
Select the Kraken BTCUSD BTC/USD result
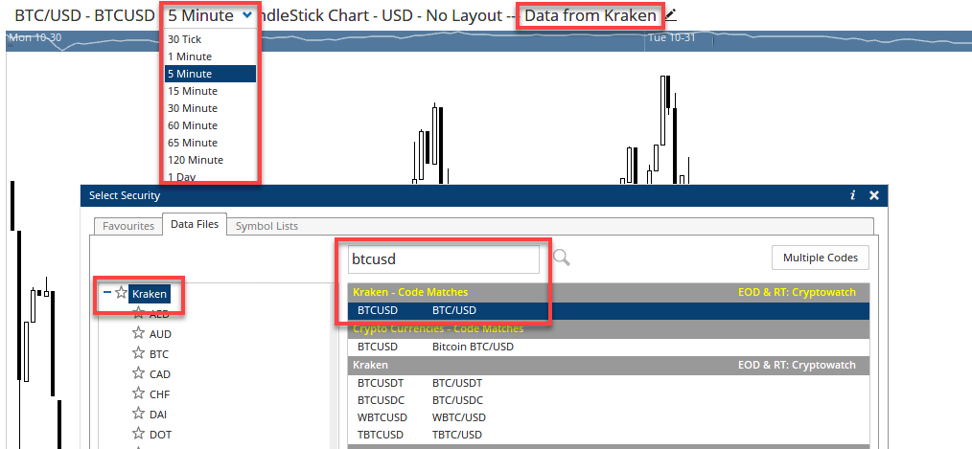click(x=609, y=310)
